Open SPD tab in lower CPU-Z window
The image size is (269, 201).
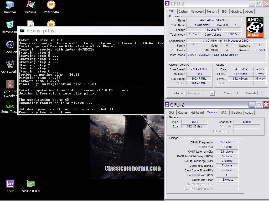[x=224, y=113]
